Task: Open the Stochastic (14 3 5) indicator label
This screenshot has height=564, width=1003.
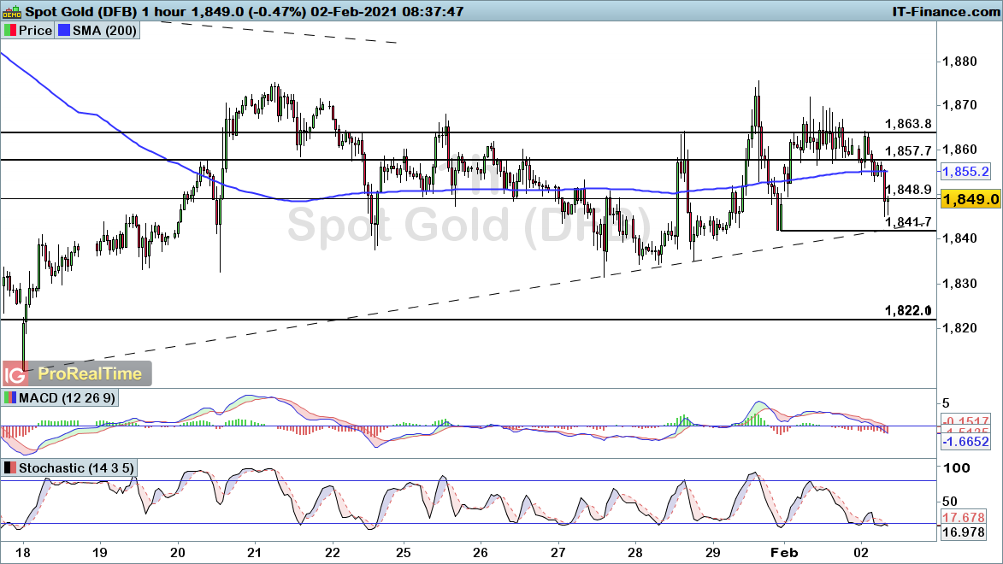Action: pos(76,468)
